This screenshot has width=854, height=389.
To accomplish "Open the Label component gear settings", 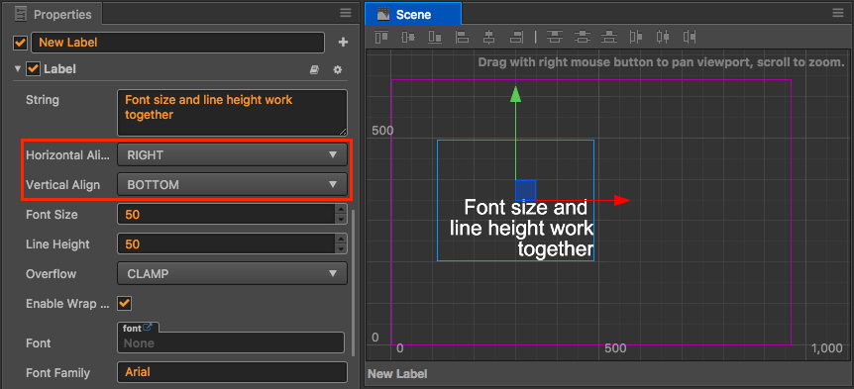I will pos(338,69).
